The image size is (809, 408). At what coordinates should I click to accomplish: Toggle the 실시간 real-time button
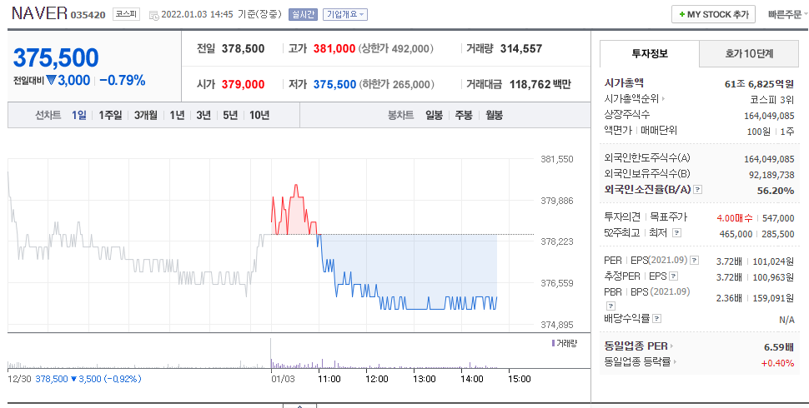(303, 14)
